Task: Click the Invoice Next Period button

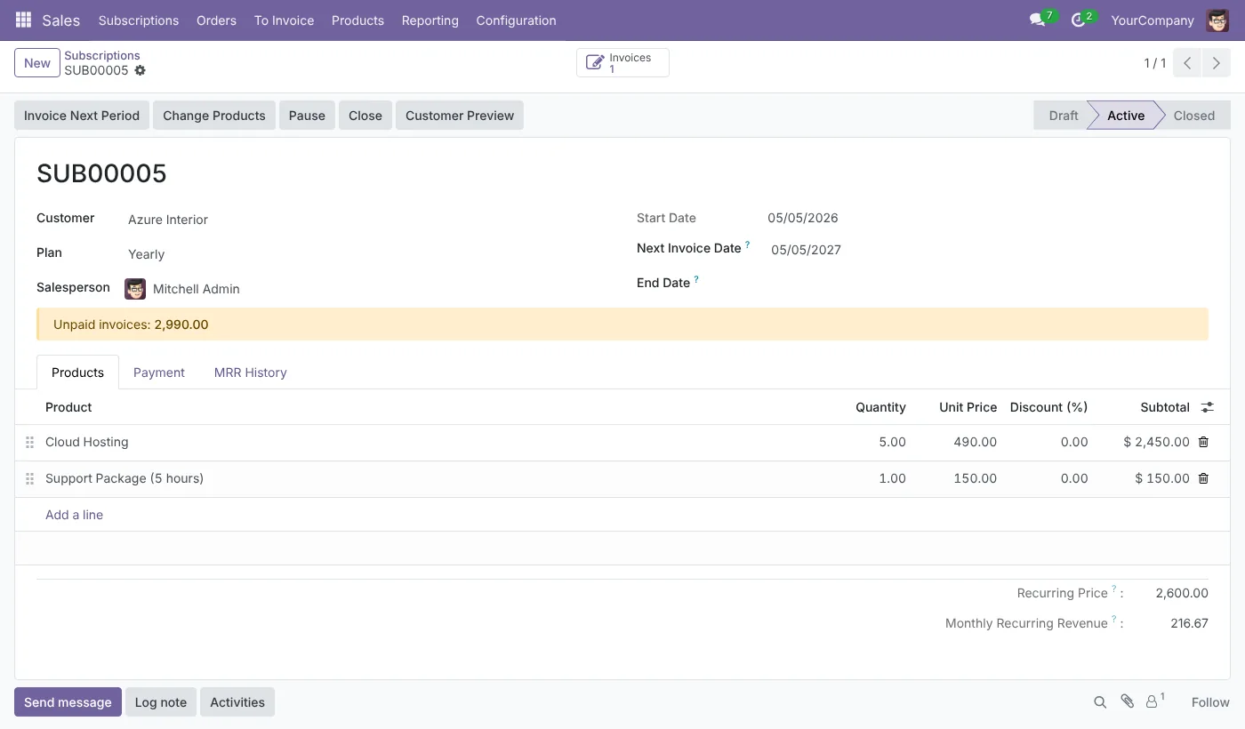Action: [x=82, y=116]
